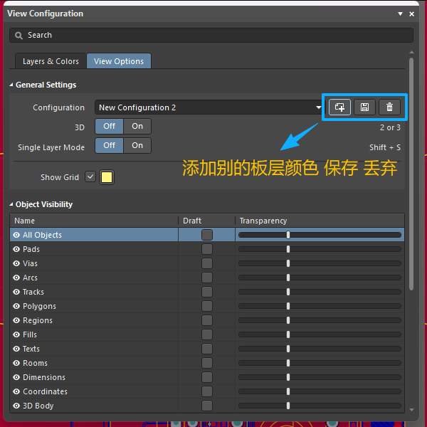Click inside the Search field
427x427 pixels.
211,35
